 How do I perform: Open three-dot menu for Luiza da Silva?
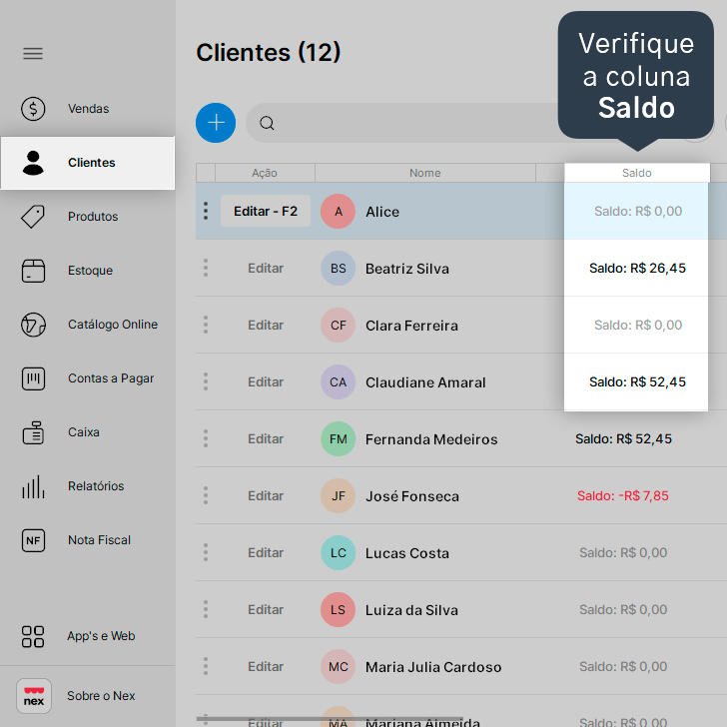click(x=206, y=610)
